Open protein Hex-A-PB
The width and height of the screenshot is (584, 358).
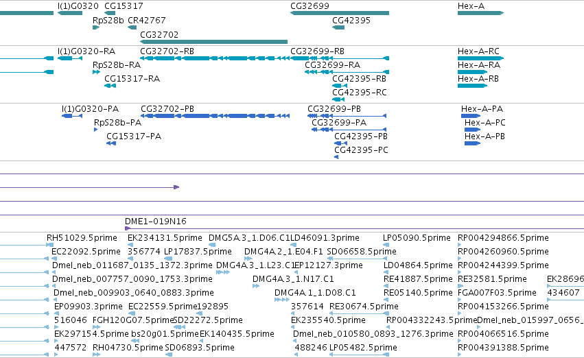pyautogui.click(x=484, y=136)
